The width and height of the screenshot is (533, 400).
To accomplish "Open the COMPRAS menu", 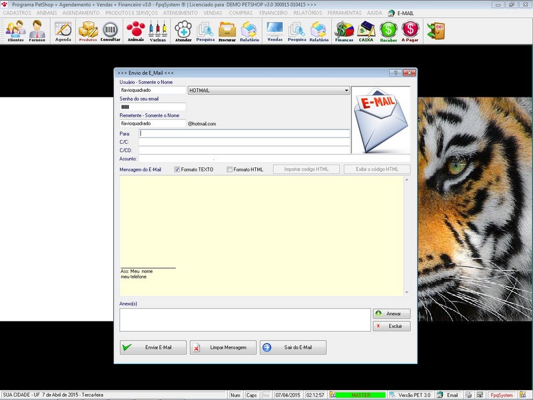I will tap(241, 13).
